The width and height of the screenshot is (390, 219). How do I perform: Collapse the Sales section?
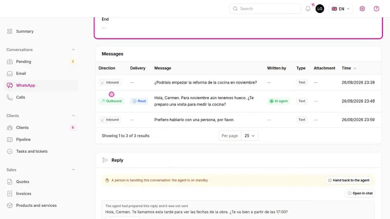click(74, 170)
